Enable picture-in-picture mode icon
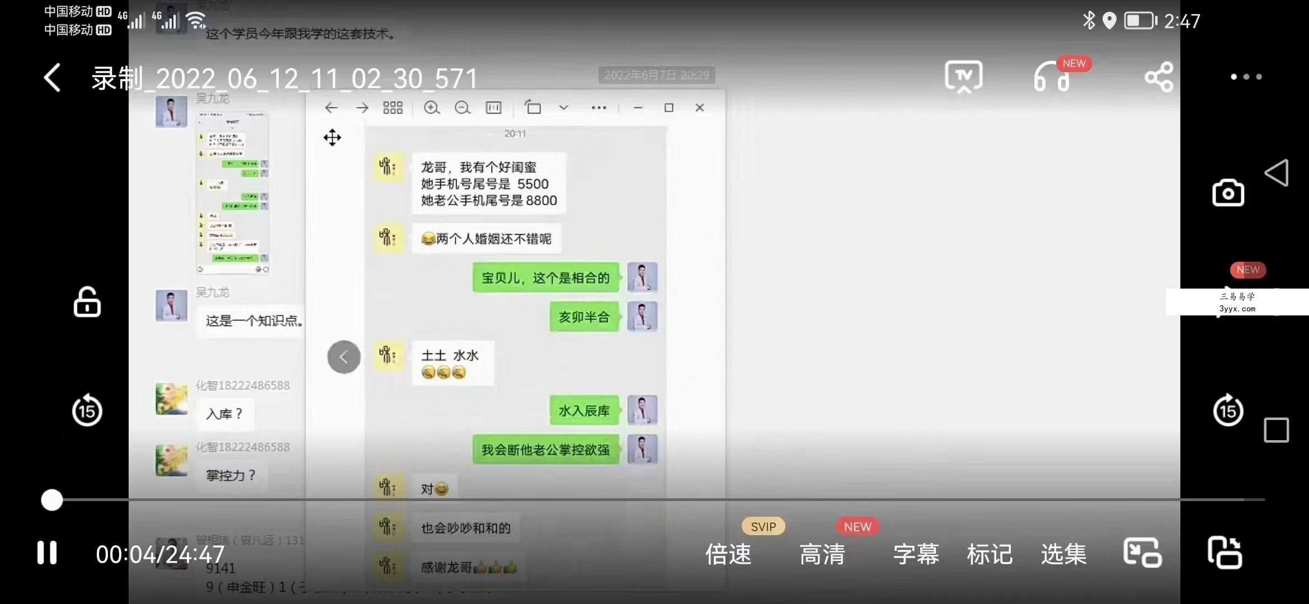 click(1142, 553)
